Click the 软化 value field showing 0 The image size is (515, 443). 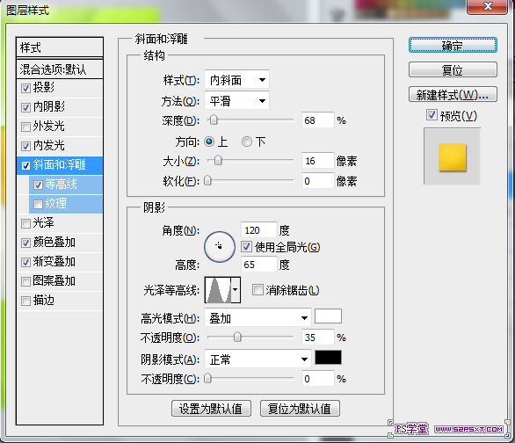coord(318,180)
